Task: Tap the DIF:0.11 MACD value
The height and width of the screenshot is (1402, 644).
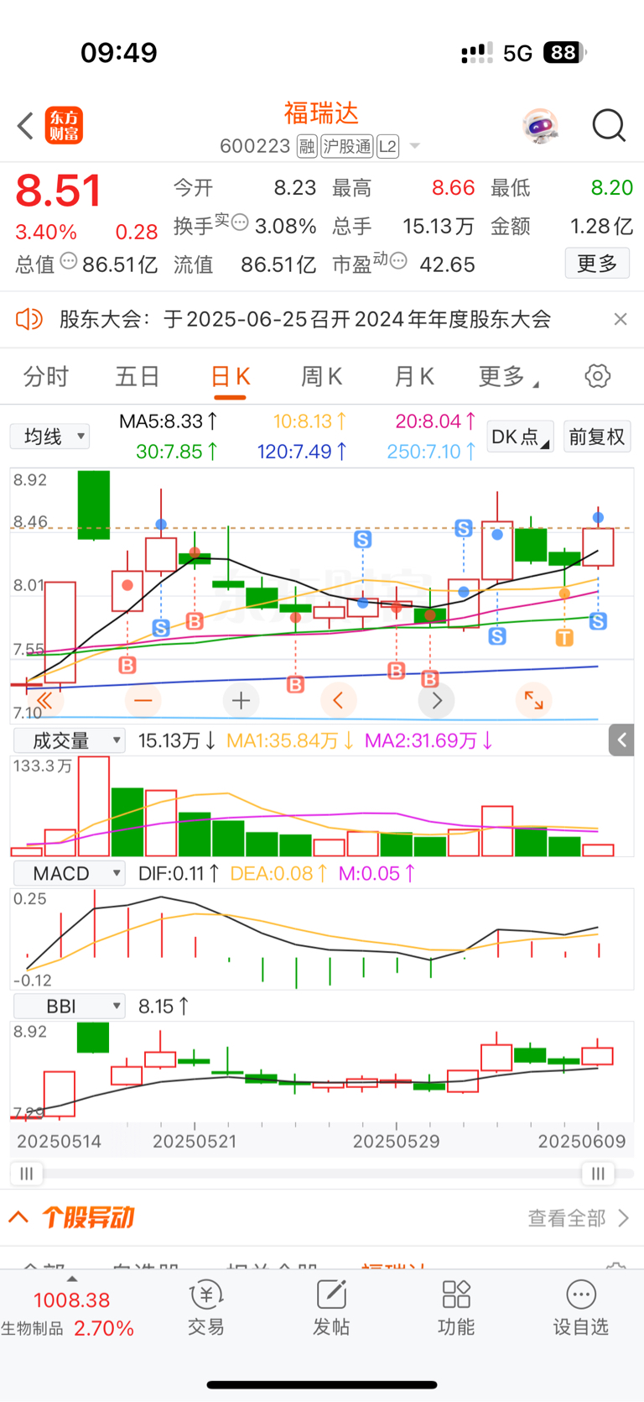Action: [179, 873]
